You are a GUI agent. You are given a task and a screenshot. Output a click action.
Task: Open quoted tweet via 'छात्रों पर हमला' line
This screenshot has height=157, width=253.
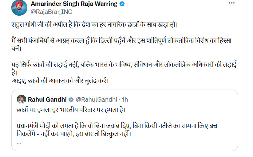(x=71, y=110)
